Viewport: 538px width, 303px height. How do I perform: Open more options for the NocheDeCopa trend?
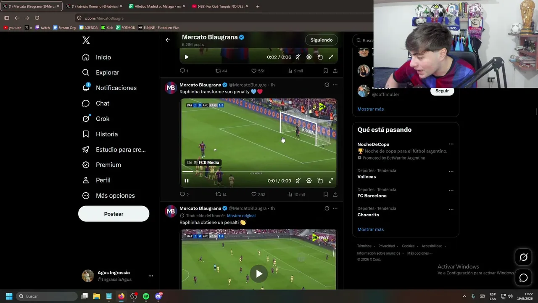pos(451,144)
